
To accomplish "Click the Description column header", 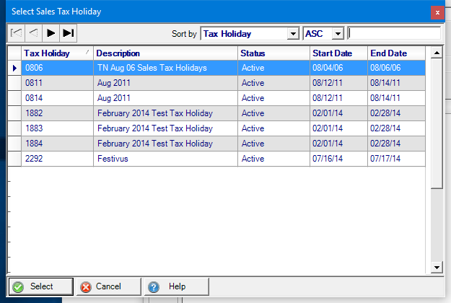I will (x=165, y=53).
